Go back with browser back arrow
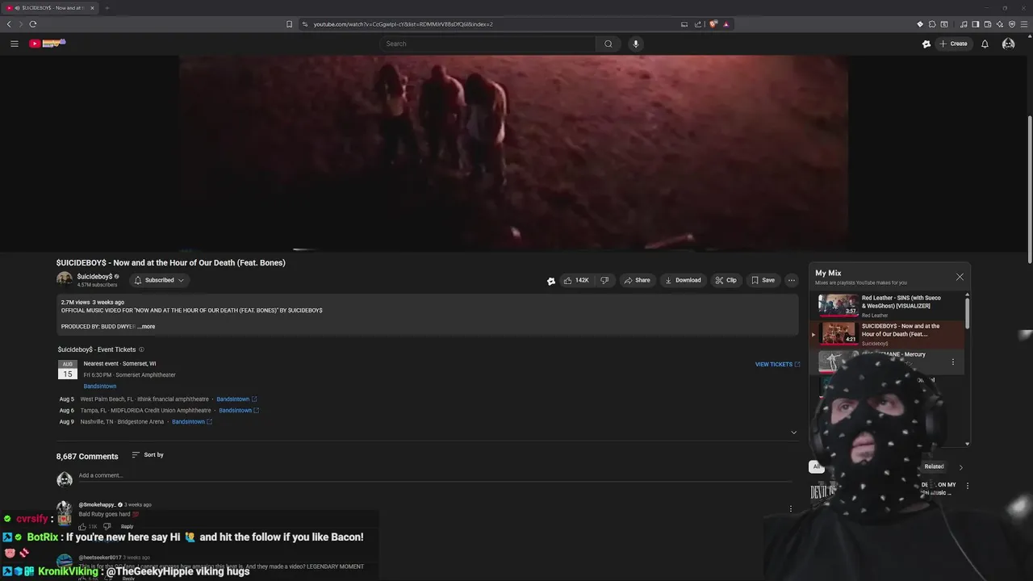The height and width of the screenshot is (581, 1033). 9,24
